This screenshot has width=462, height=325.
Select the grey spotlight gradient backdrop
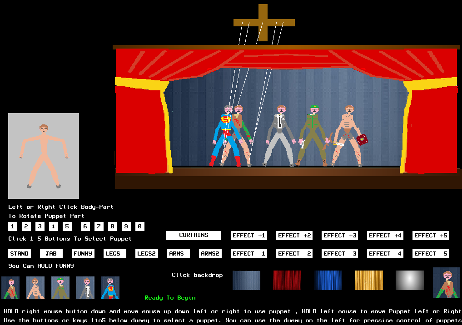coord(410,280)
